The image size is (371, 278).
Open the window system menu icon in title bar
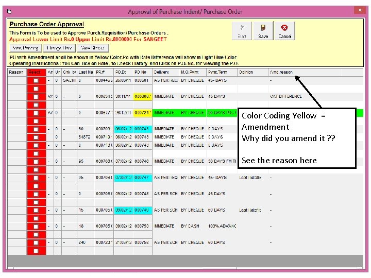click(x=9, y=11)
